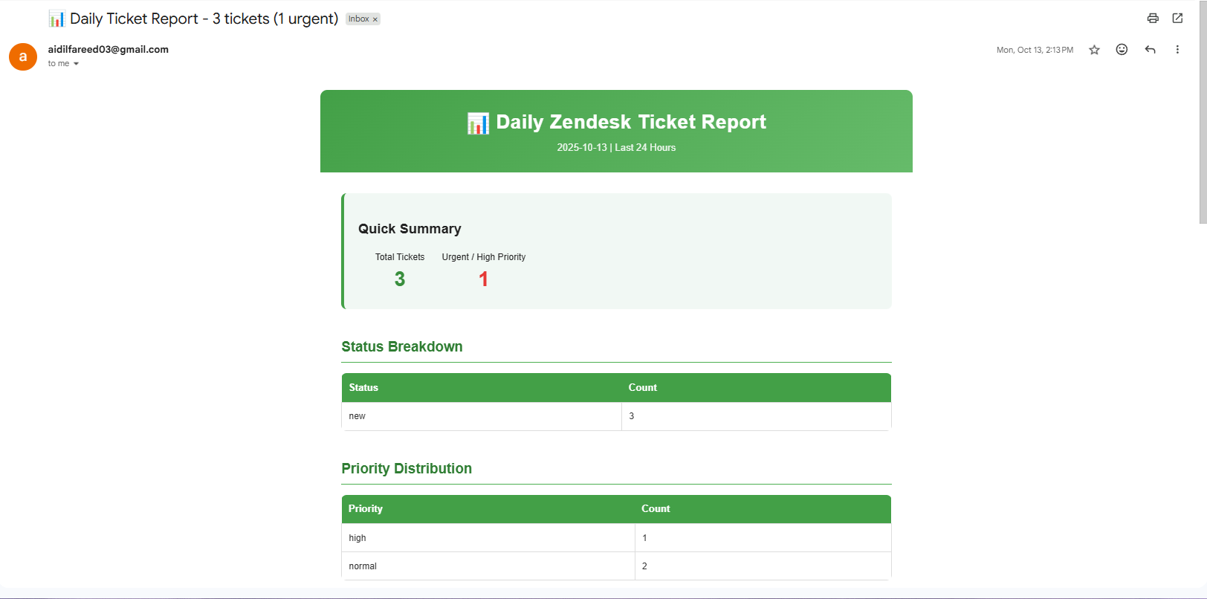
Task: Open email in new window
Action: (1177, 19)
